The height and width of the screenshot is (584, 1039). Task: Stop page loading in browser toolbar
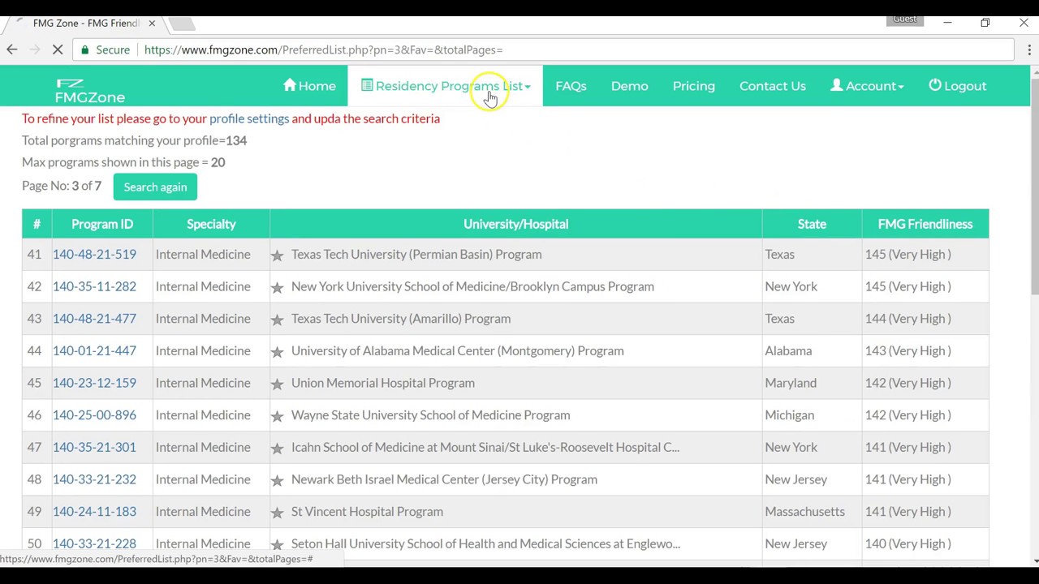pyautogui.click(x=58, y=49)
